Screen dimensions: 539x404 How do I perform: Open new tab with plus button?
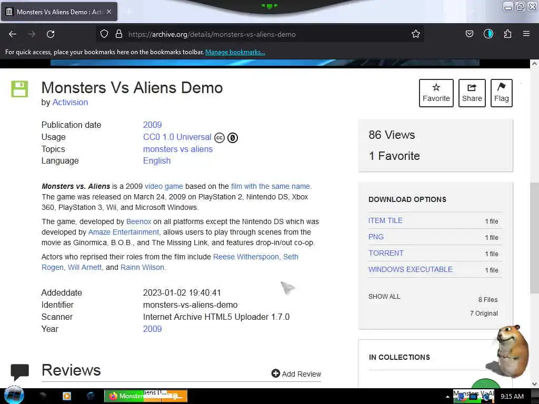pyautogui.click(x=129, y=12)
